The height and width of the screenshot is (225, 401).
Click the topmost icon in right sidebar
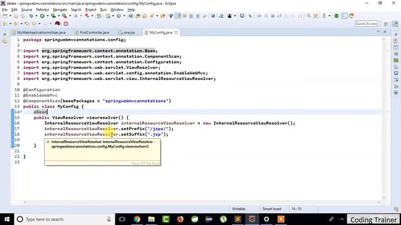click(x=396, y=34)
